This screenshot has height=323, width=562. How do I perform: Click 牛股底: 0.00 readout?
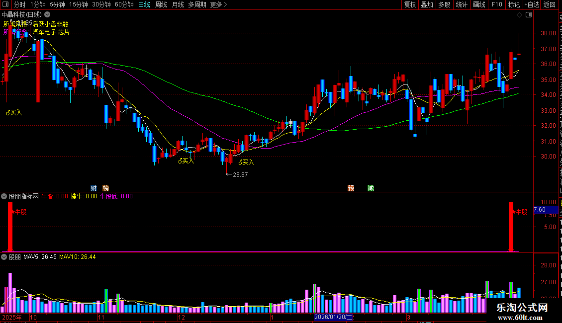point(116,196)
